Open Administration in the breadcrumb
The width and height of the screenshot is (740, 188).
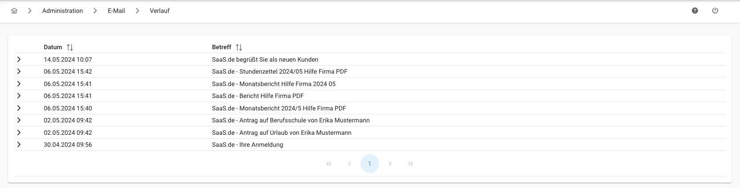coord(62,11)
